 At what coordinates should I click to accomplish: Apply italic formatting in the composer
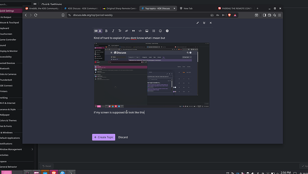[x=113, y=31]
